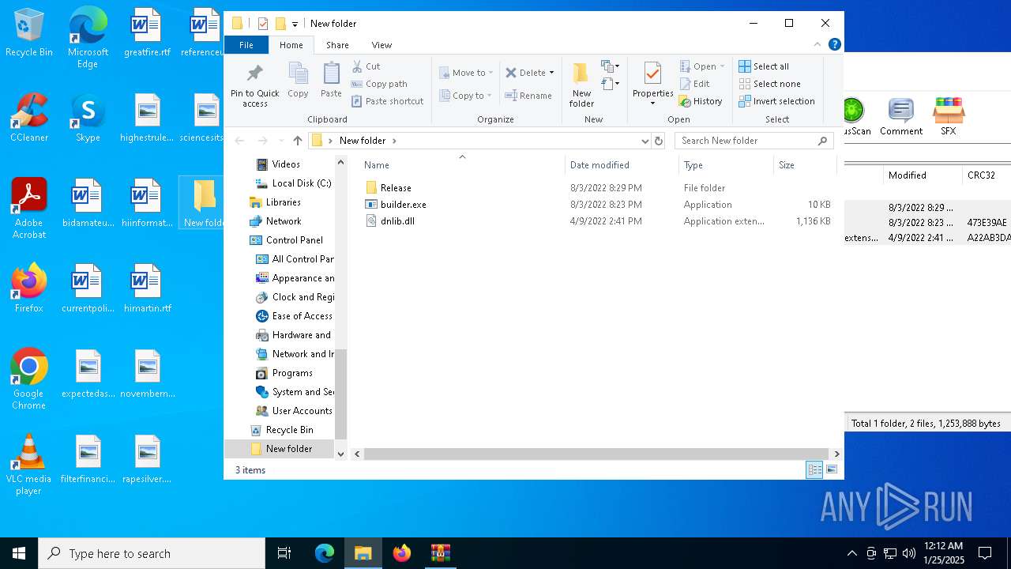Sort files by Type column
This screenshot has width=1011, height=569.
pos(726,164)
